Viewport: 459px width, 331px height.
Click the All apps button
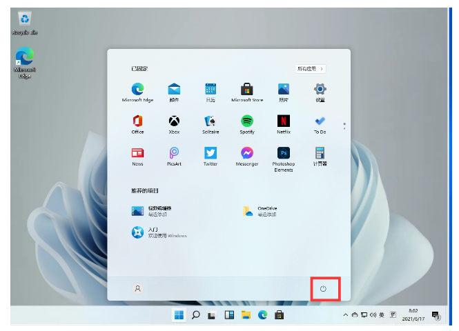pos(310,69)
